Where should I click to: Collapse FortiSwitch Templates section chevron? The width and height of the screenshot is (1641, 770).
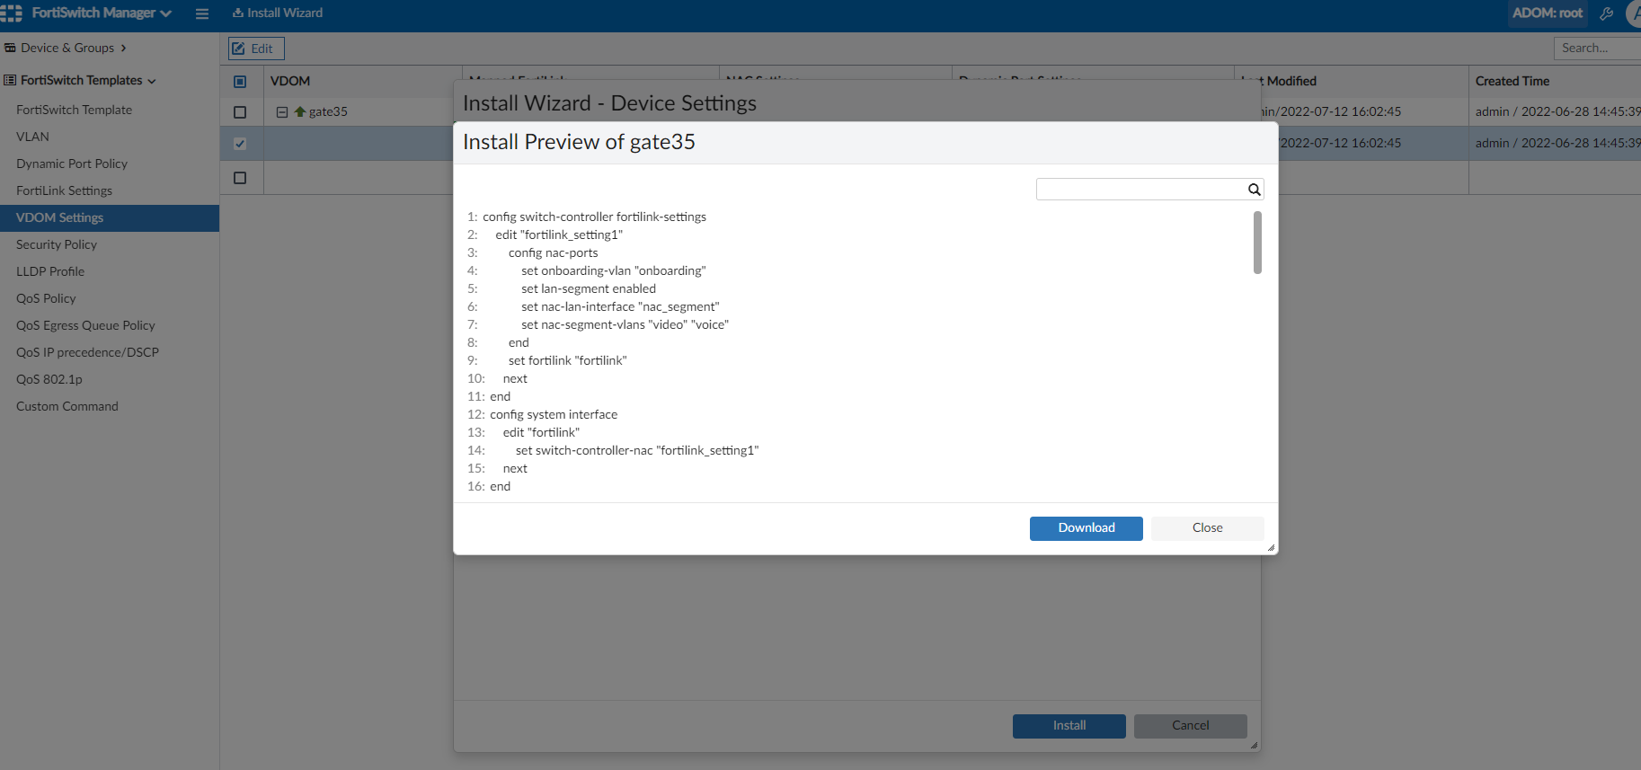152,81
